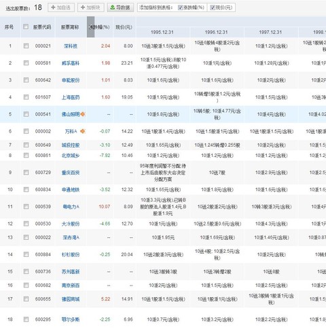This screenshot has width=326, height=331.
Task: Click green export icon on 导数据
Action: point(112,7)
